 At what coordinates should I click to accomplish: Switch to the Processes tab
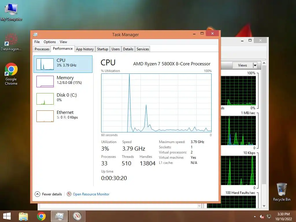tap(42, 49)
